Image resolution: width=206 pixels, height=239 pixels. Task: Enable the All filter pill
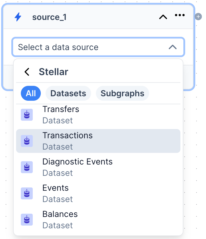pyautogui.click(x=31, y=93)
